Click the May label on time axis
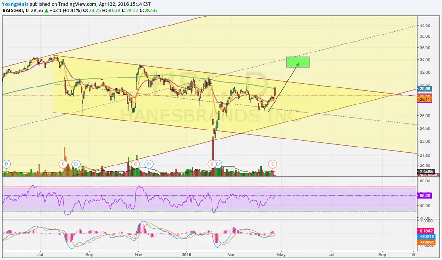The image size is (442, 260). click(281, 255)
